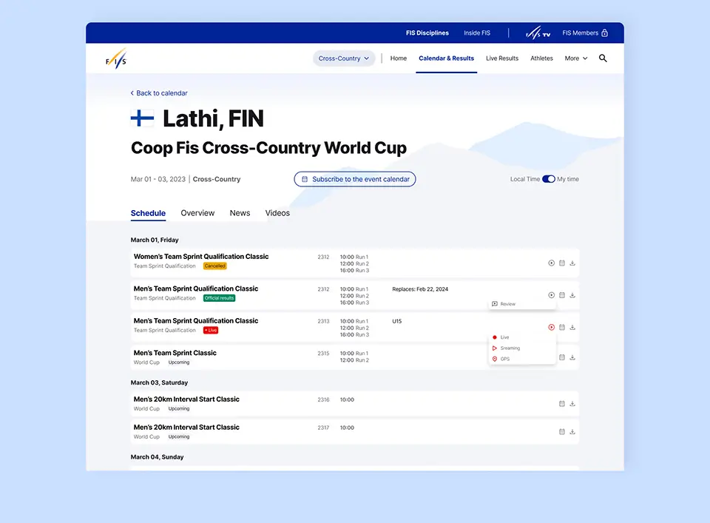The image size is (710, 523).
Task: Download icon on Official results row
Action: coord(572,294)
